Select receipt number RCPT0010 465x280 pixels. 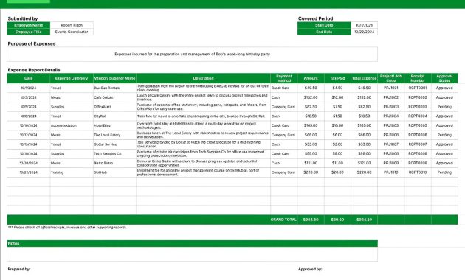pos(418,172)
